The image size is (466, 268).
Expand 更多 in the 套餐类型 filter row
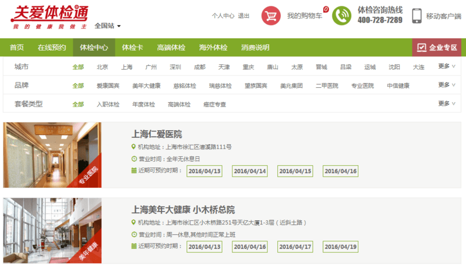(x=447, y=103)
